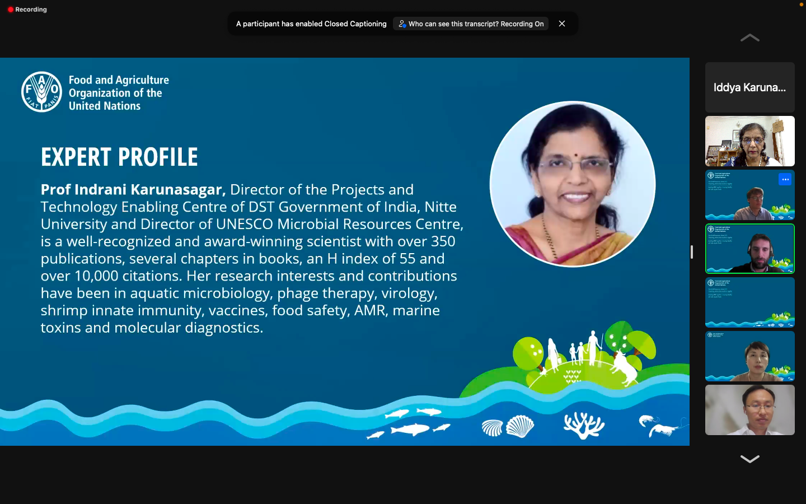806x504 pixels.
Task: Show previous participants with up chevron
Action: (x=750, y=38)
